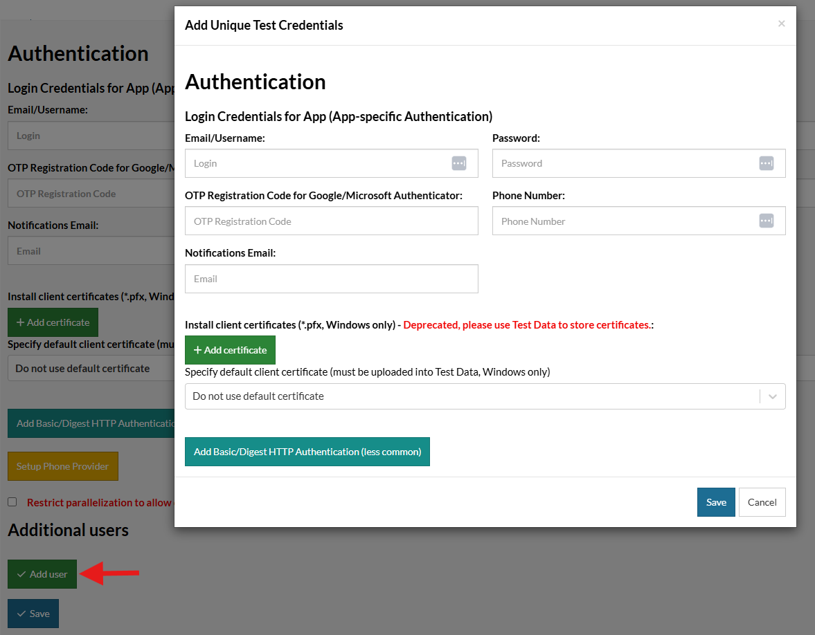Click the background Login input field

tap(91, 136)
